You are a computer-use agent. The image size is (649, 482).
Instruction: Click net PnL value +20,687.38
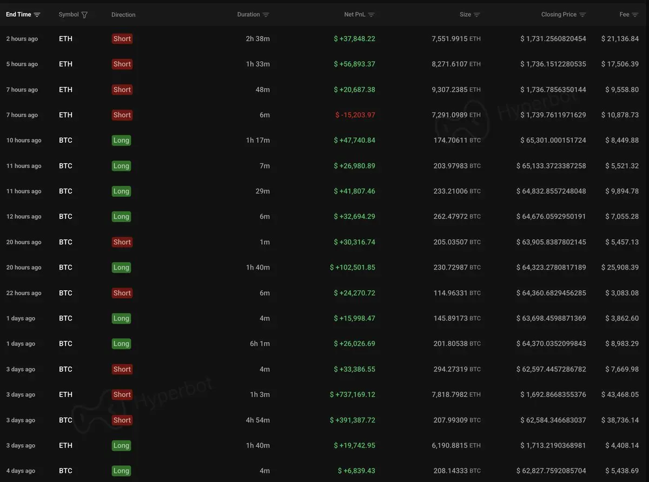tap(354, 90)
